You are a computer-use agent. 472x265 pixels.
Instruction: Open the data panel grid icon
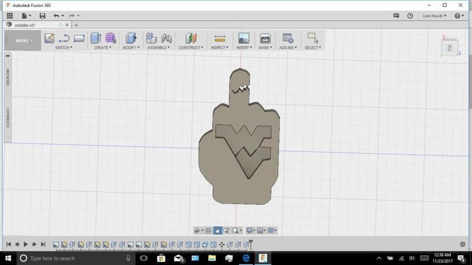click(9, 16)
